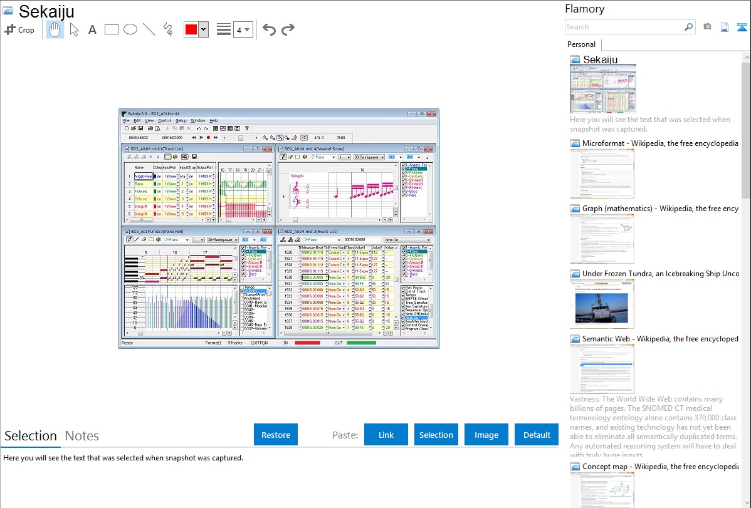
Task: Pick the ellipse shape tool
Action: click(x=130, y=29)
